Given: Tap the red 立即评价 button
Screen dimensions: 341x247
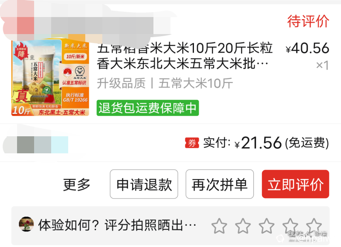Looking at the screenshot, I should click(295, 184).
